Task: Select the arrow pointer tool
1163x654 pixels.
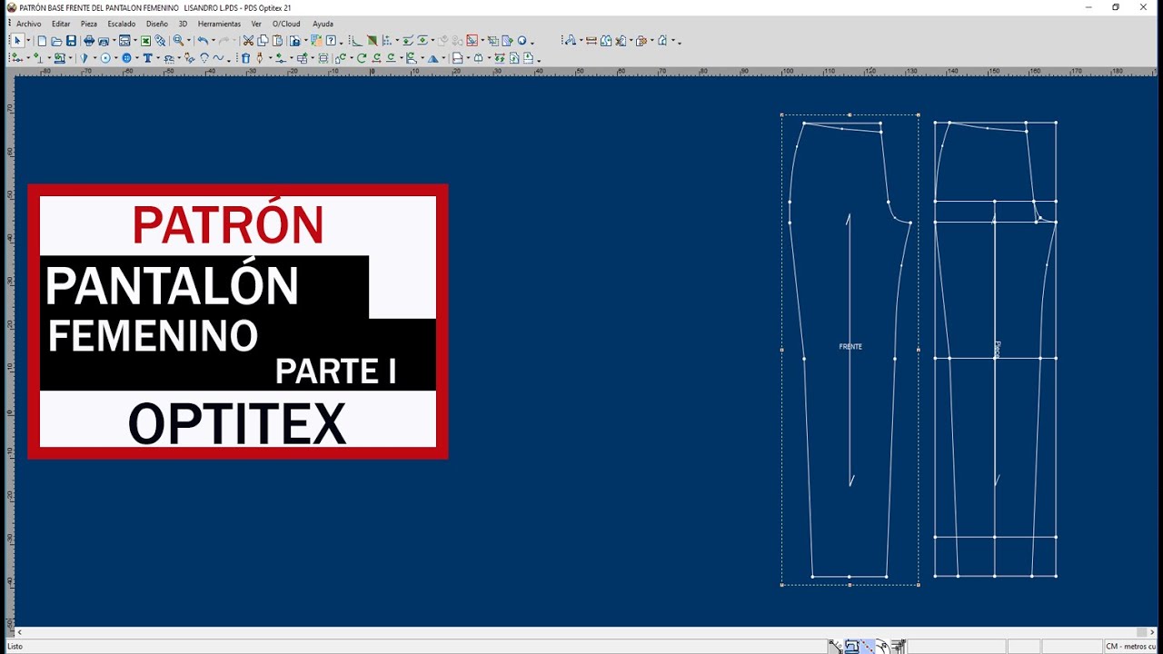Action: click(x=17, y=41)
